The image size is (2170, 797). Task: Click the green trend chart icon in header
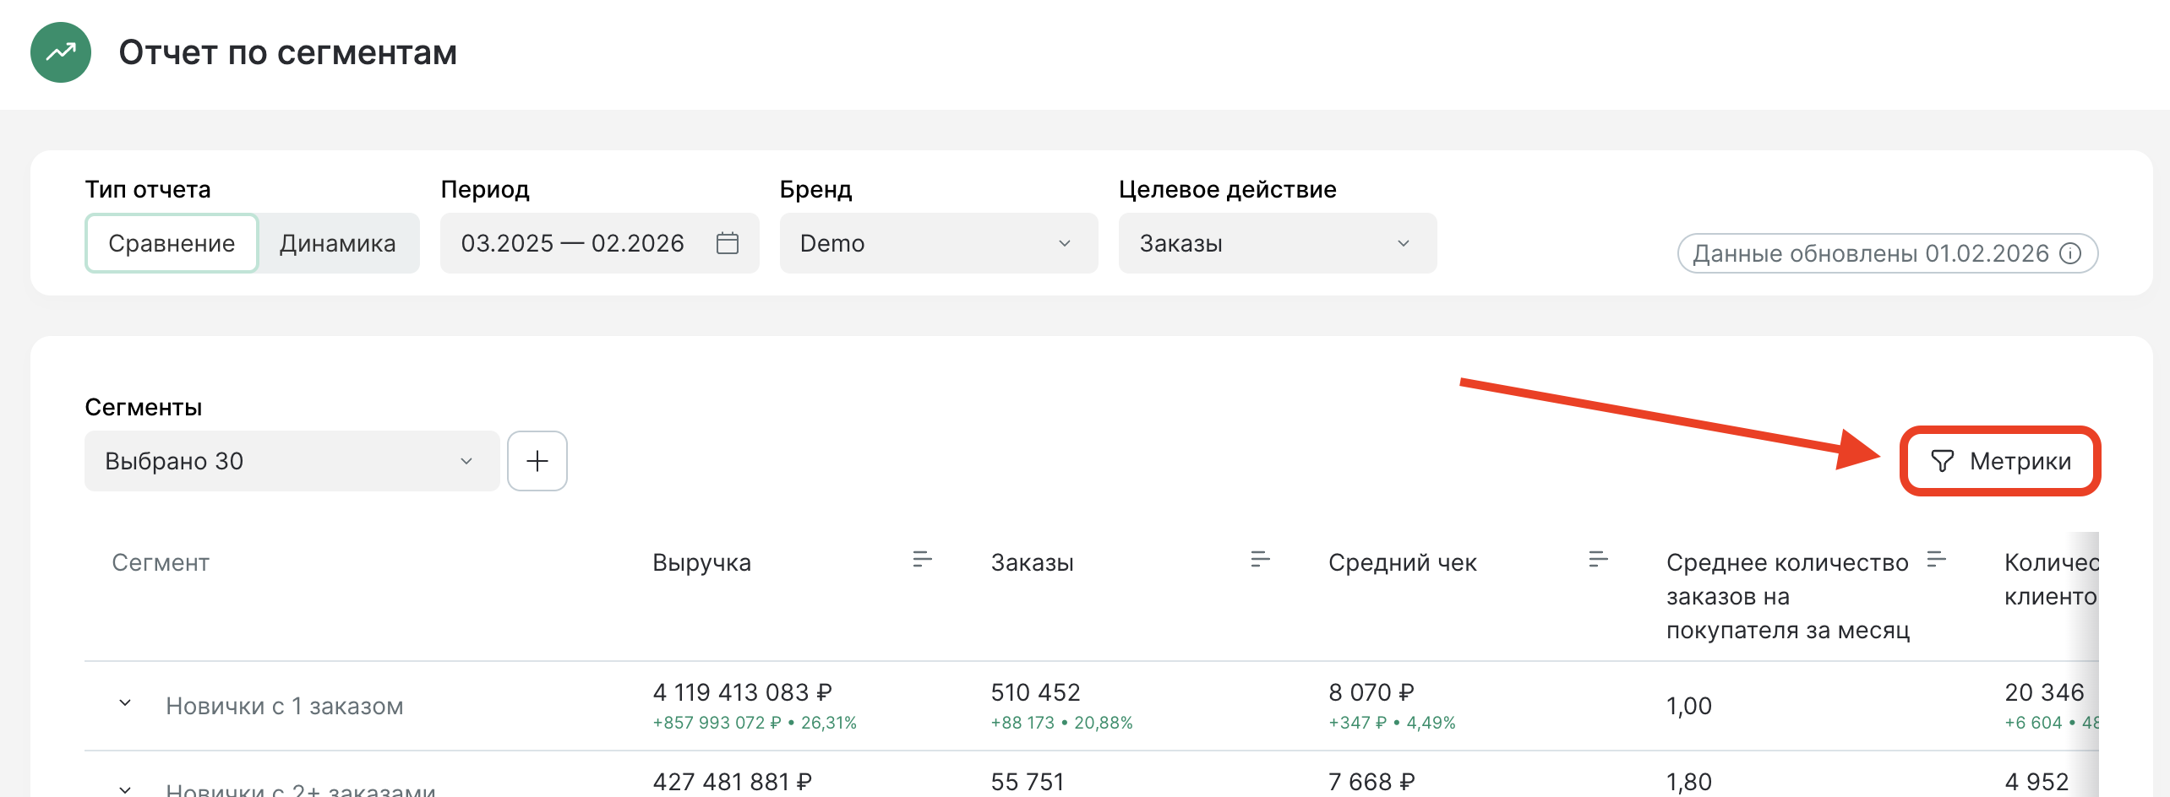click(59, 52)
